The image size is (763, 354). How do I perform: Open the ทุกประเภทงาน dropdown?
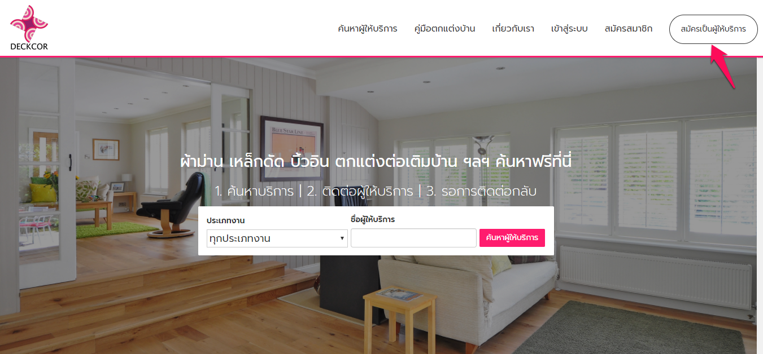coord(277,238)
